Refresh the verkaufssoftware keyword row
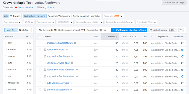 [182, 50]
